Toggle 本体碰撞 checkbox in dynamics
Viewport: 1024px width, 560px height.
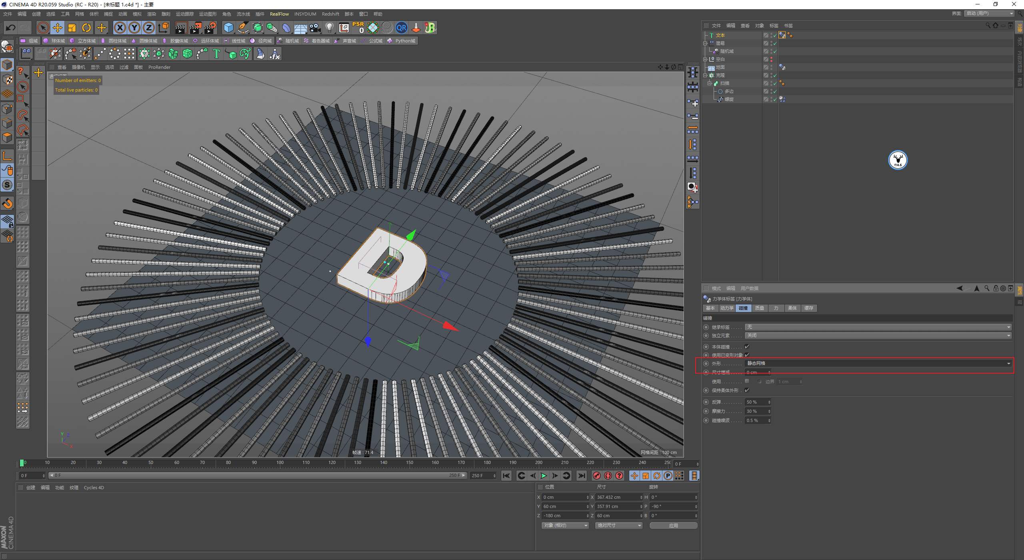tap(746, 346)
